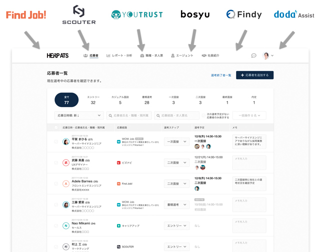Click the chart icon beside レポート・分析
Image resolution: width=320 pixels, height=252 pixels.
(108, 55)
